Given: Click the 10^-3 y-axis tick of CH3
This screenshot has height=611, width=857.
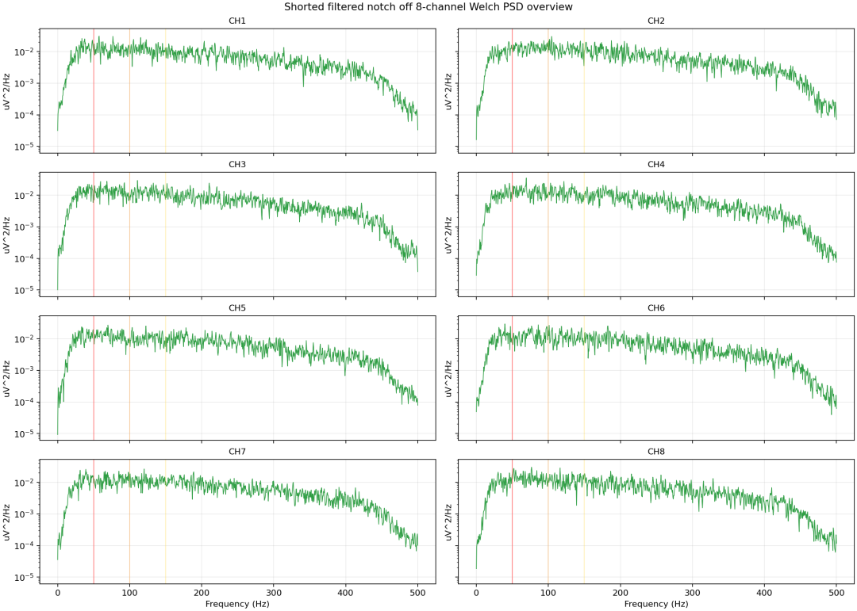Looking at the screenshot, I should point(25,226).
